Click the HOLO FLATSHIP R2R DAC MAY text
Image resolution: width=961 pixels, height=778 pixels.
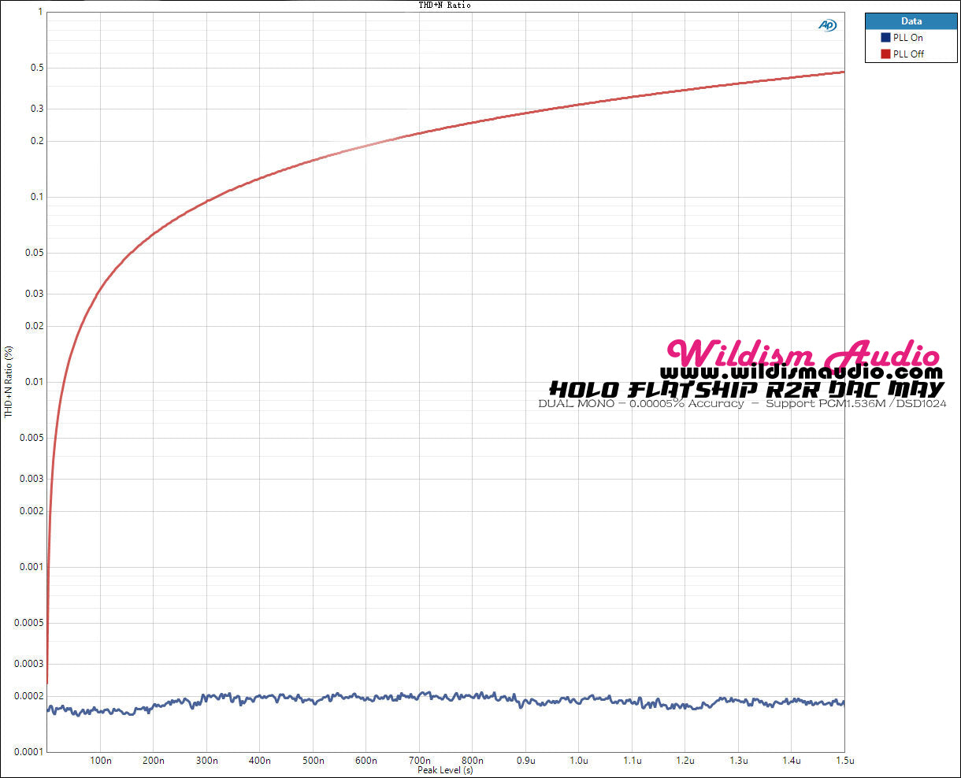746,389
